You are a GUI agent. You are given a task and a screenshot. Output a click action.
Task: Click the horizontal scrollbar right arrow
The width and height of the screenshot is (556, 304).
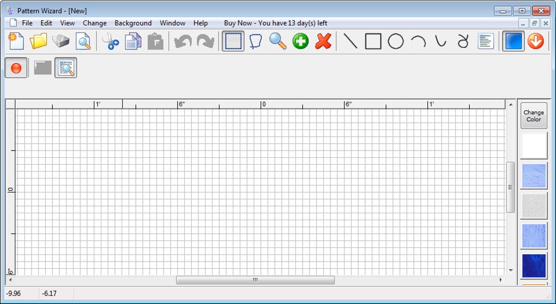tap(501, 280)
